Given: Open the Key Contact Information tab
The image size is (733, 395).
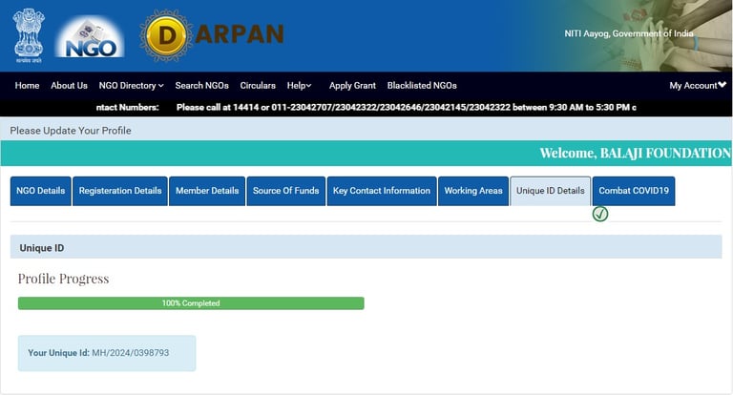Looking at the screenshot, I should [x=382, y=191].
